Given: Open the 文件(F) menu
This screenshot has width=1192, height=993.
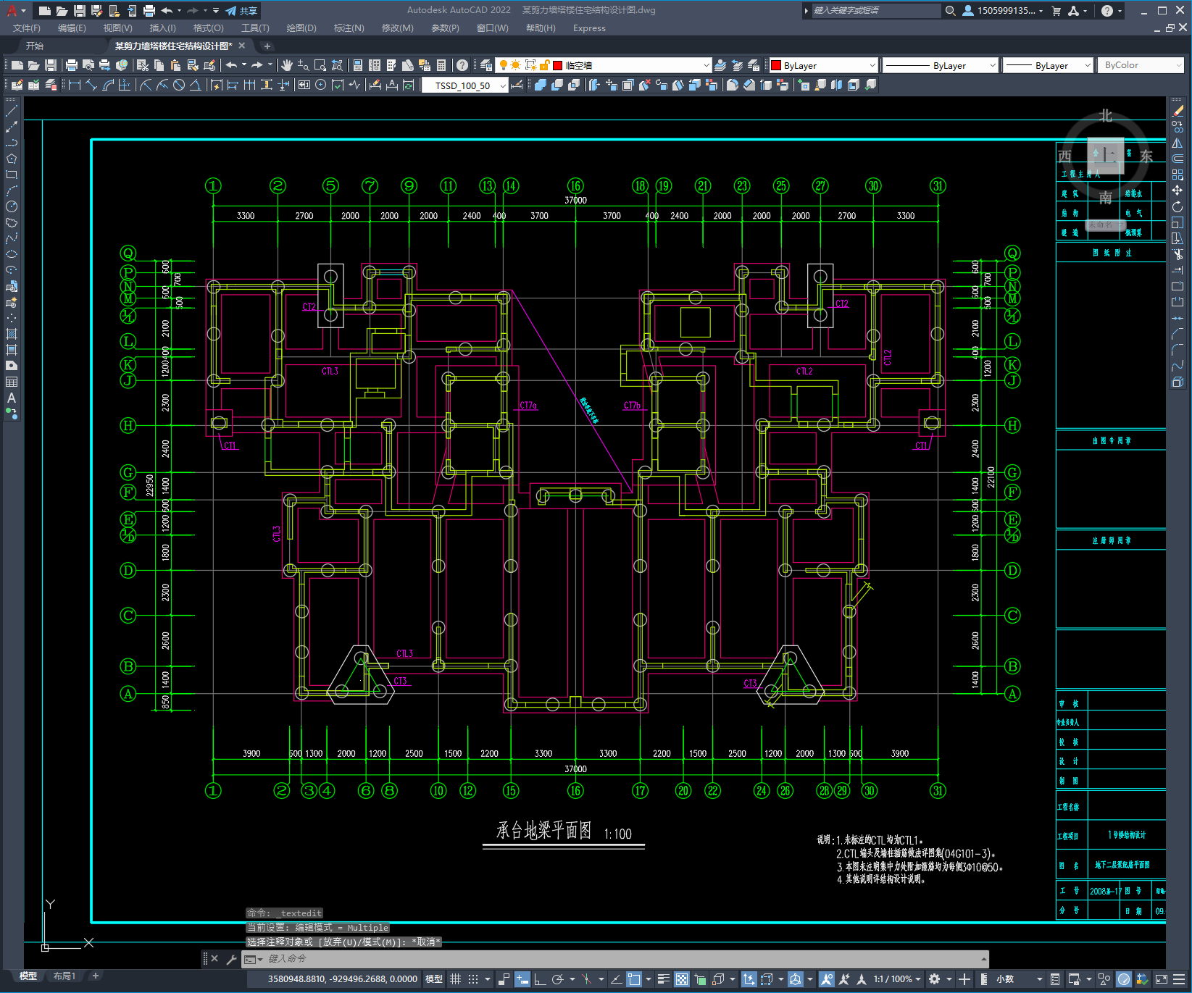Looking at the screenshot, I should click(27, 28).
